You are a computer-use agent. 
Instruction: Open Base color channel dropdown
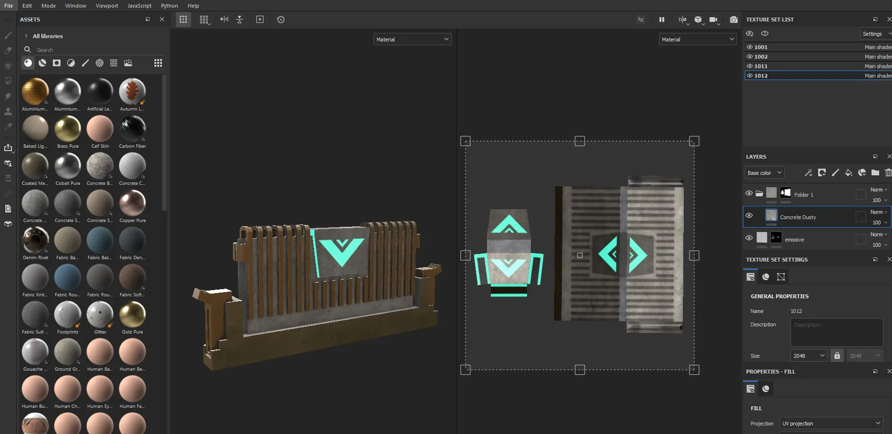tap(764, 172)
